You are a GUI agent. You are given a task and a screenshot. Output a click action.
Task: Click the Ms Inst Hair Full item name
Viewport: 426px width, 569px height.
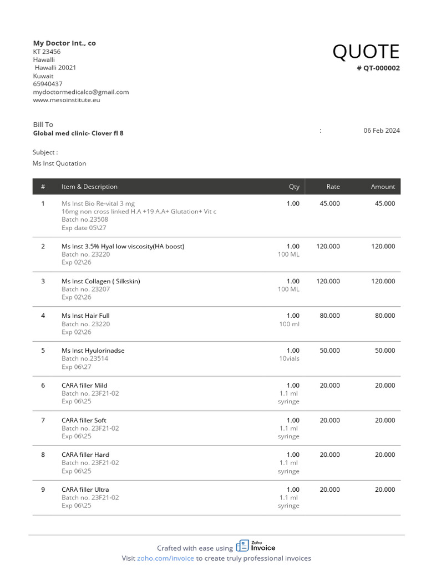[85, 316]
